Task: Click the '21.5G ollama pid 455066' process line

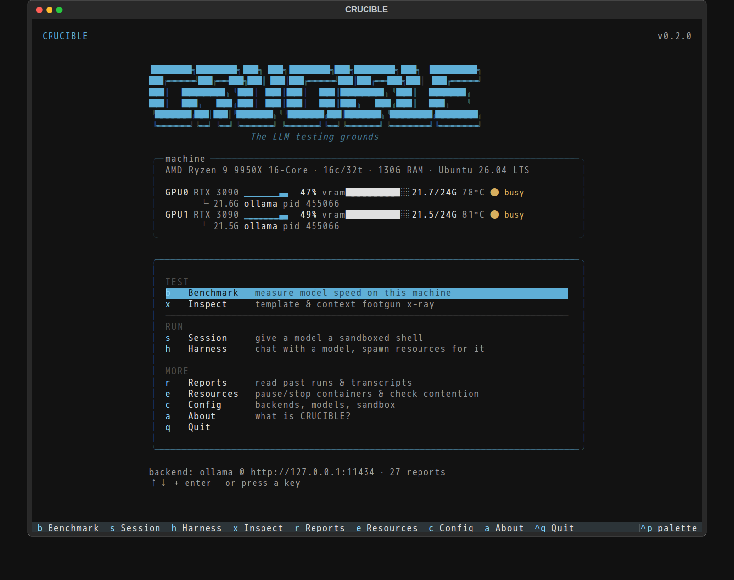Action: [276, 226]
